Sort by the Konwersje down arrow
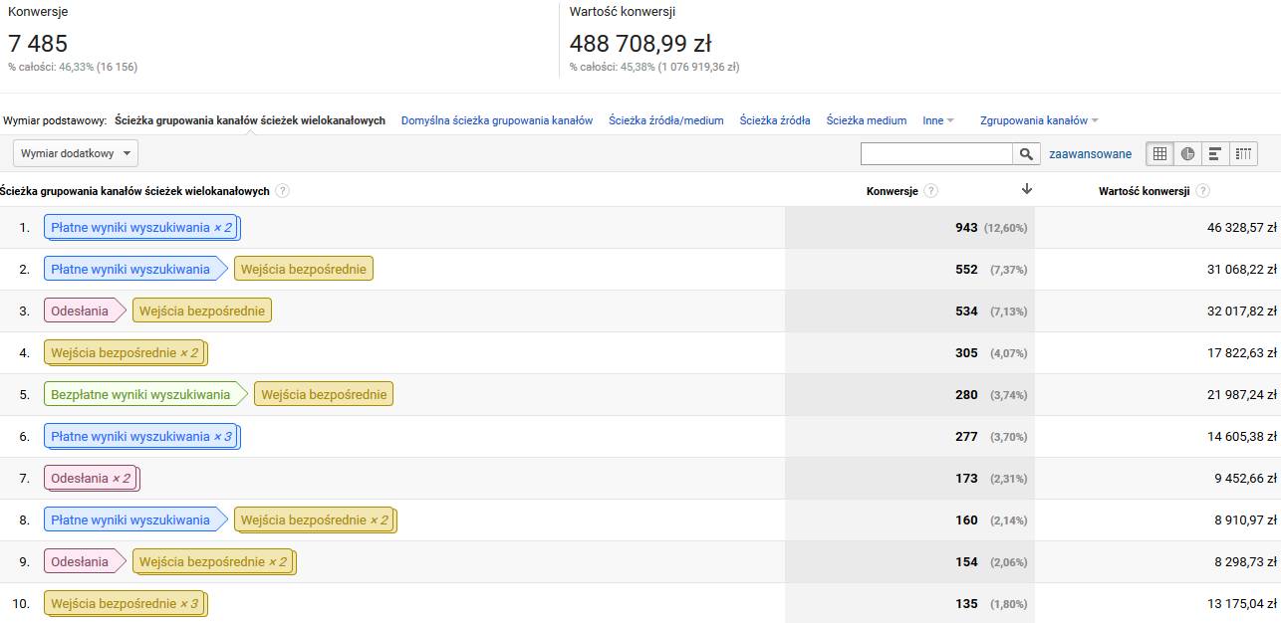The width and height of the screenshot is (1281, 623). point(1027,189)
